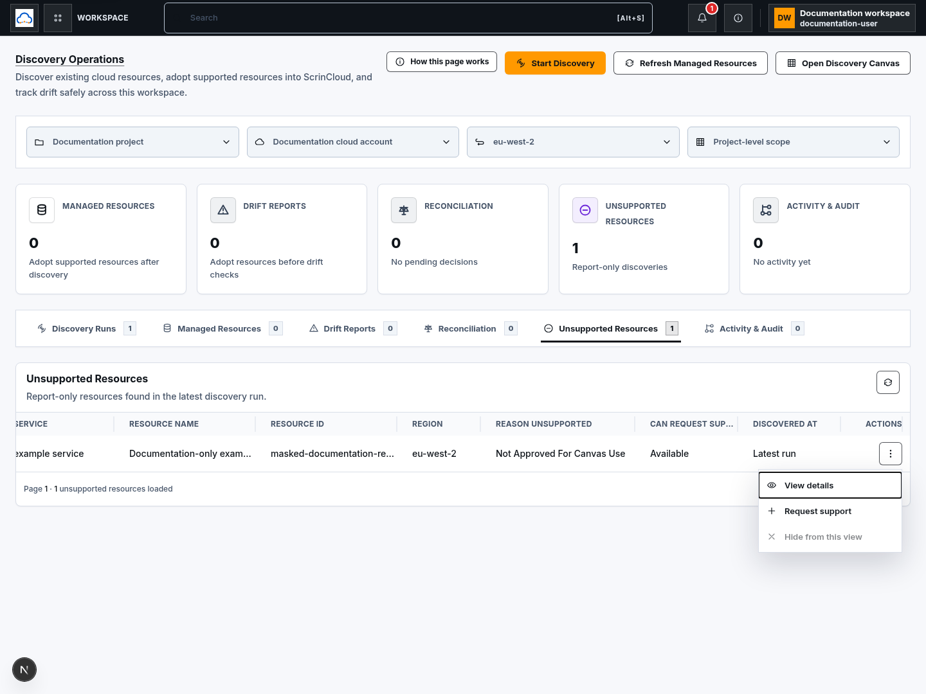
Task: Switch to Discovery Runs tab
Action: (86, 328)
